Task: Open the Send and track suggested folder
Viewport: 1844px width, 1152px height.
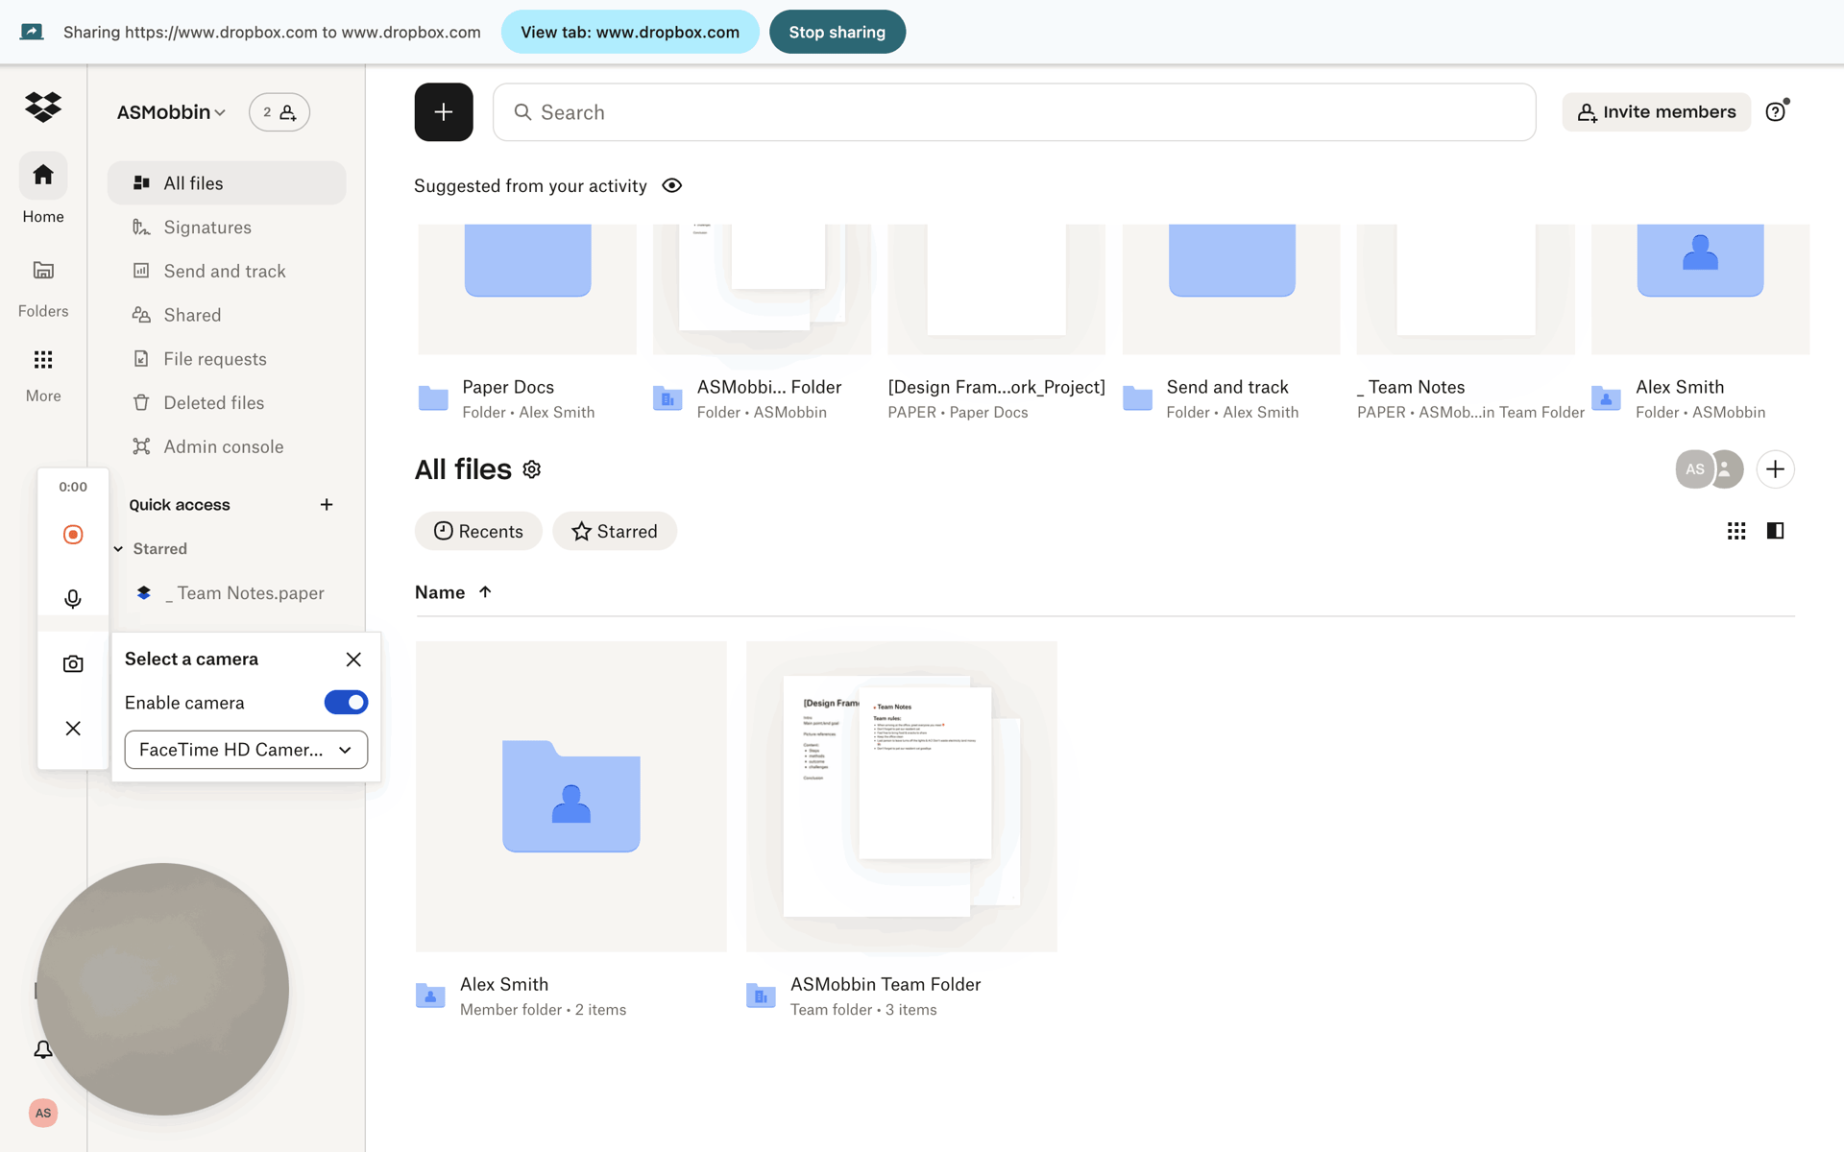Action: [1231, 324]
